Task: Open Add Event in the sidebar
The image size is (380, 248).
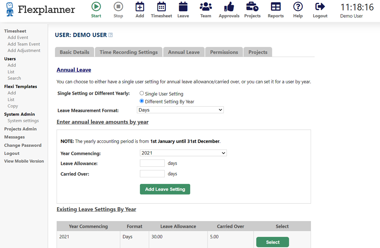Action: pos(18,37)
